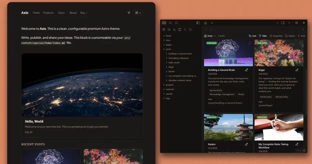Edit My Complete Note-Taking Workflow via pencil

pos(297,144)
